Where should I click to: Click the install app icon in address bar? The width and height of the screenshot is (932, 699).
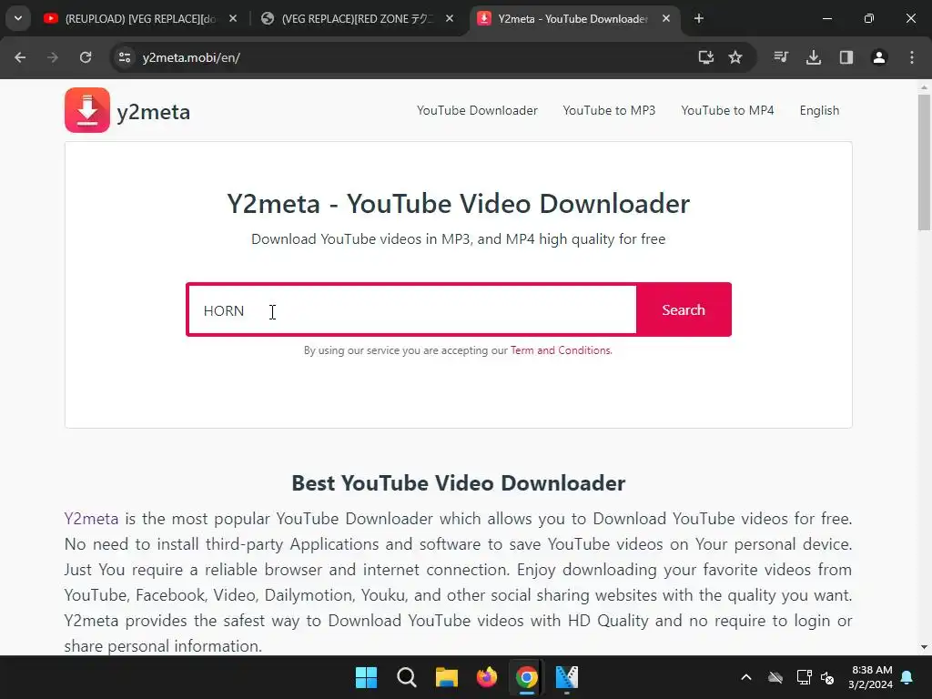(705, 57)
